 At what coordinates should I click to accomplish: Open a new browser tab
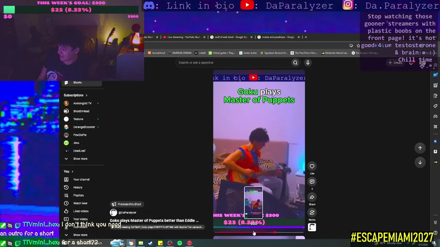click(306, 37)
